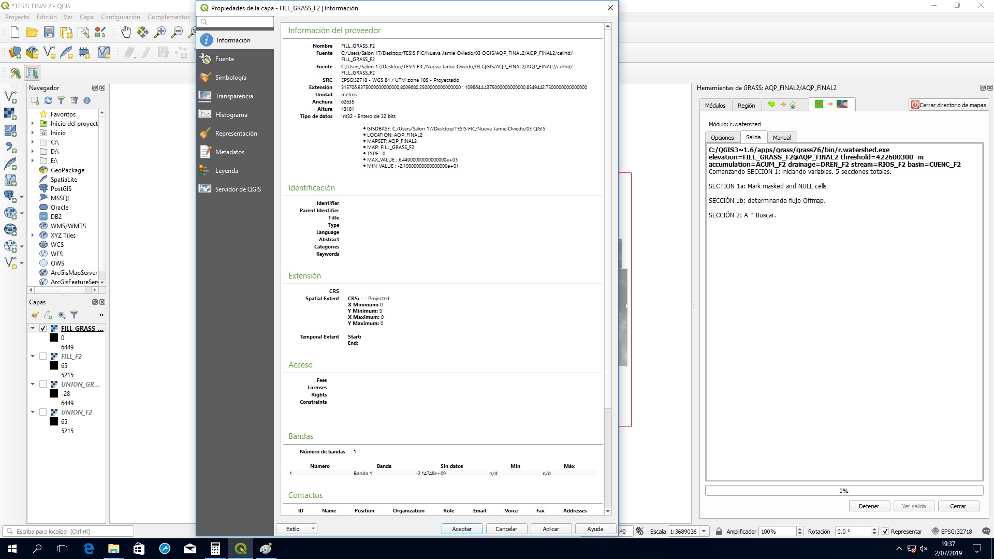Save the current project
The width and height of the screenshot is (994, 559).
(49, 32)
